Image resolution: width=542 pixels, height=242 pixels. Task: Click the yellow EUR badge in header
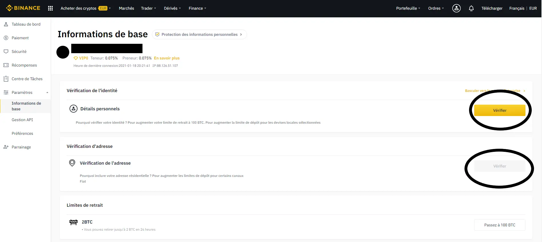tap(103, 8)
